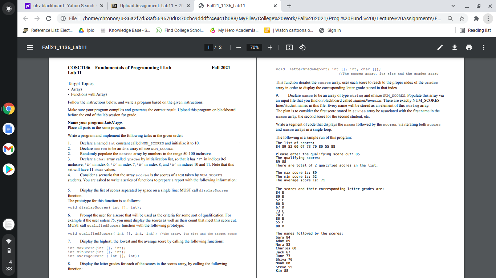Open PDF viewer more actions menu
496x278 pixels.
coord(484,47)
